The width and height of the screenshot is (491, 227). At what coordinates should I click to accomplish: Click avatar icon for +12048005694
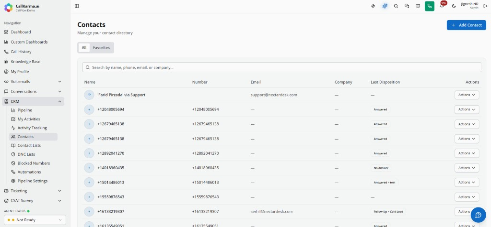(89, 109)
